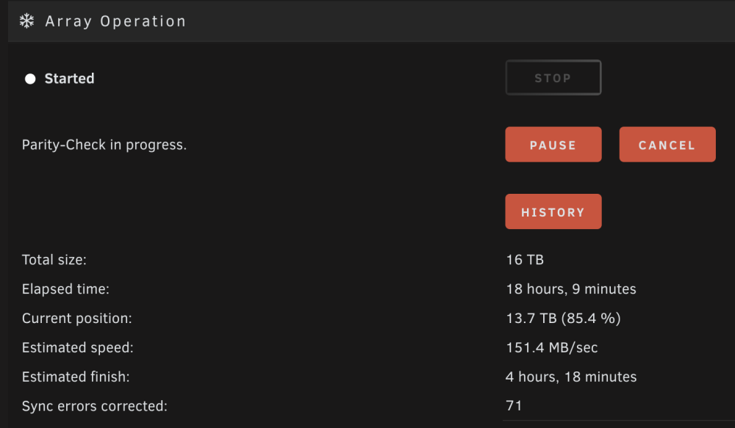The height and width of the screenshot is (428, 735).
Task: Cancel the parity check in progress
Action: [x=667, y=145]
